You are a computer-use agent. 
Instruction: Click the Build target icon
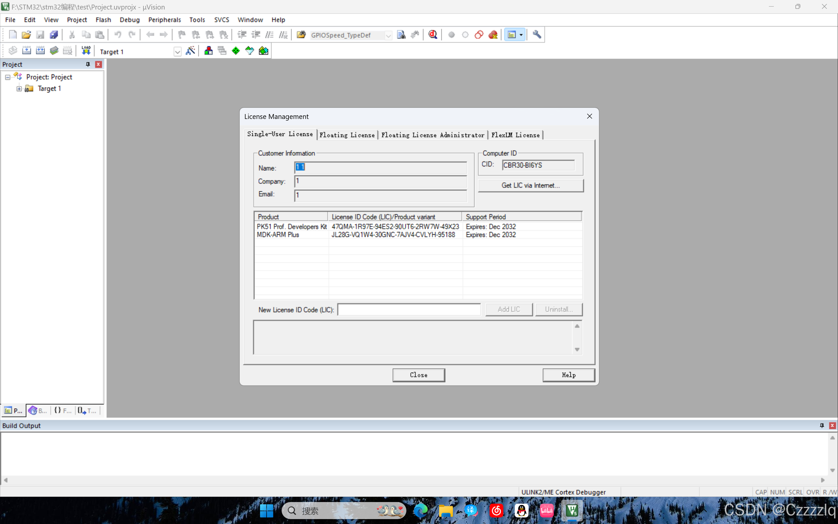click(x=26, y=50)
